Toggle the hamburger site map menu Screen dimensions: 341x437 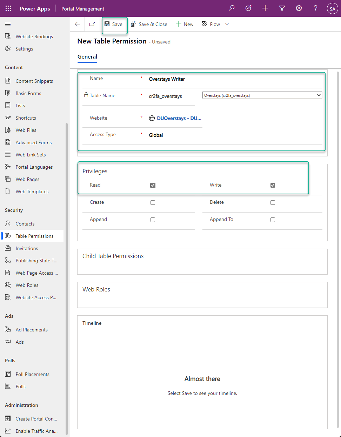pos(8,24)
